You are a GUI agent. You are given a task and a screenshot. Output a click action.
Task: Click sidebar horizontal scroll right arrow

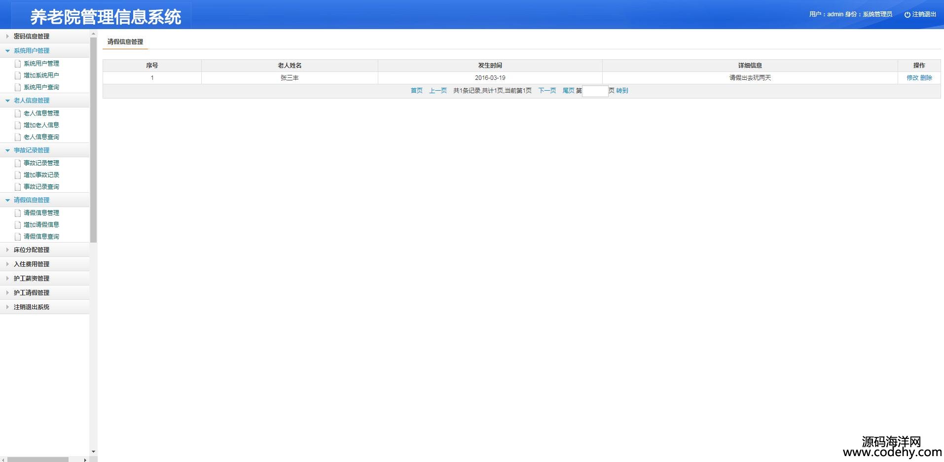pyautogui.click(x=85, y=460)
